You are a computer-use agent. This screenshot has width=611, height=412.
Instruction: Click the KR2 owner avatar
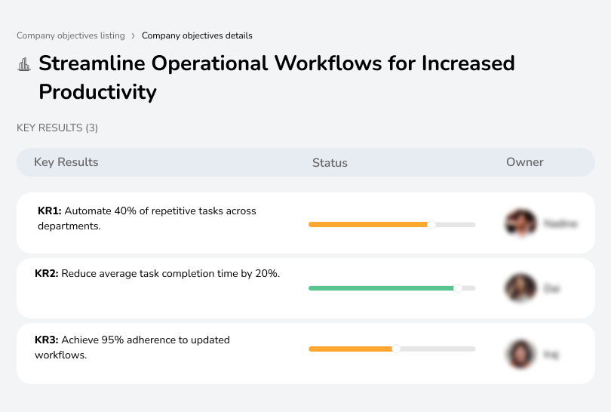[x=520, y=288]
